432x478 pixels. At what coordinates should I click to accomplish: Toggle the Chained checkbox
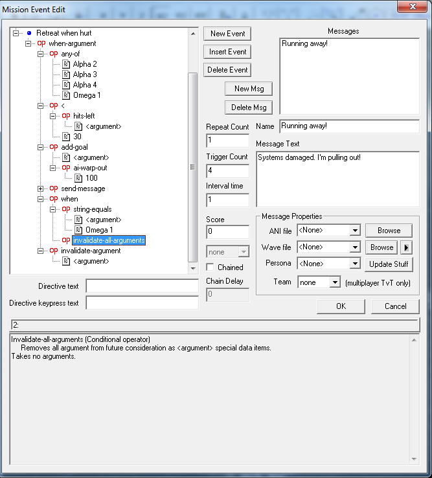pyautogui.click(x=210, y=267)
